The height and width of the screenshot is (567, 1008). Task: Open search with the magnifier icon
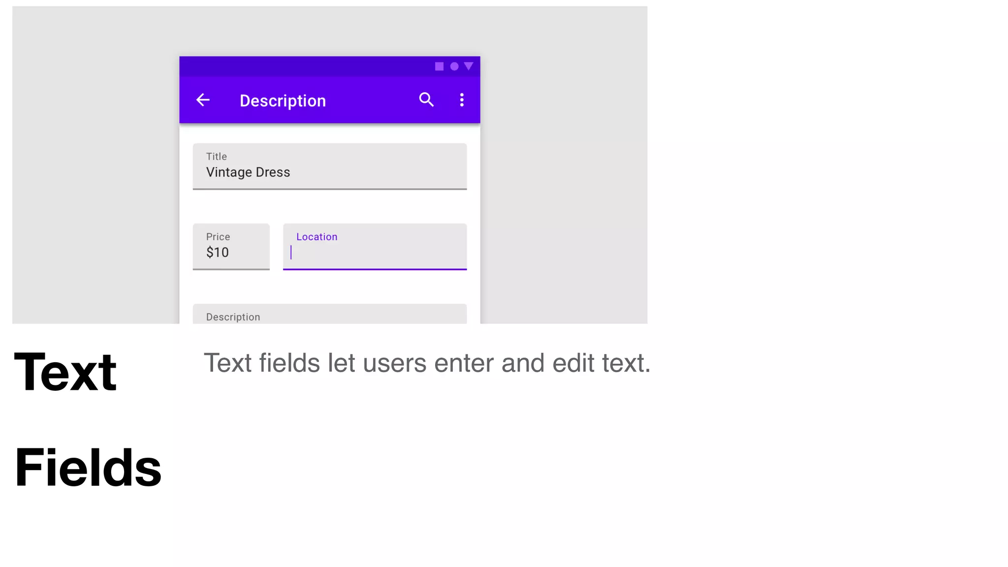[x=426, y=99]
